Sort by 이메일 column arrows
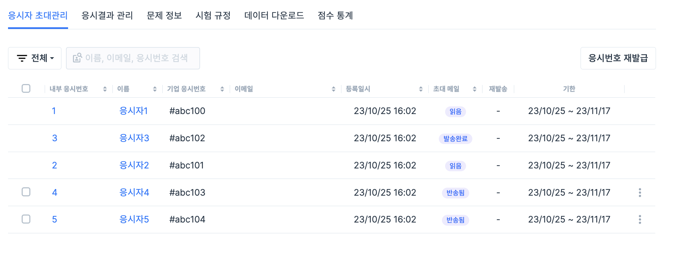Viewport: 679px width, 256px height. (x=333, y=89)
